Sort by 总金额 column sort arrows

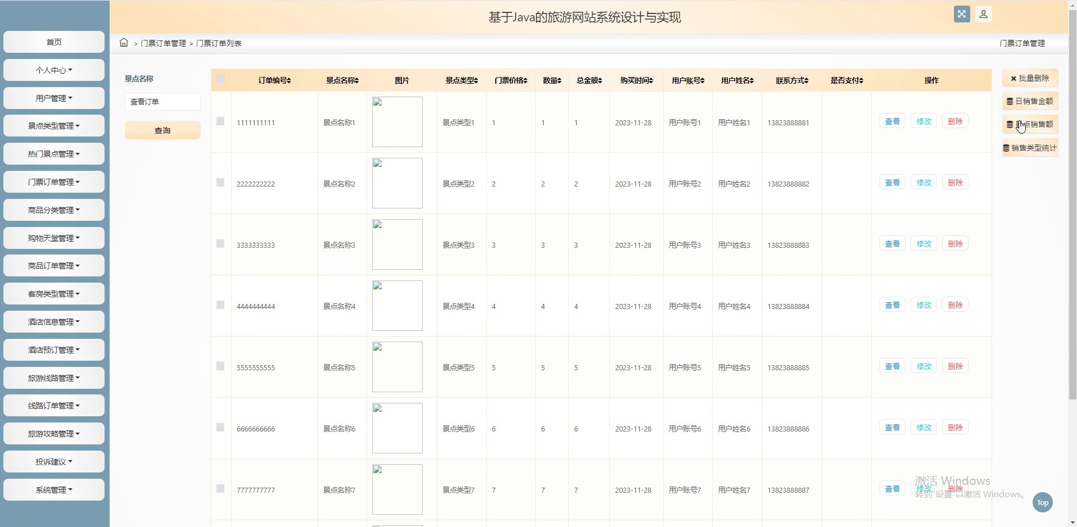600,81
